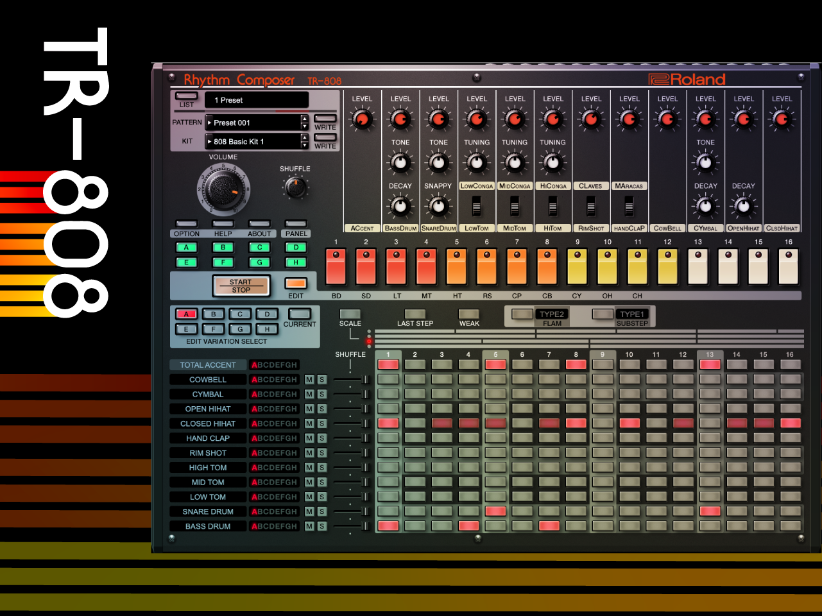Toggle the Maracas/HandClap switch
Screen dimensions: 822x616
tap(629, 206)
